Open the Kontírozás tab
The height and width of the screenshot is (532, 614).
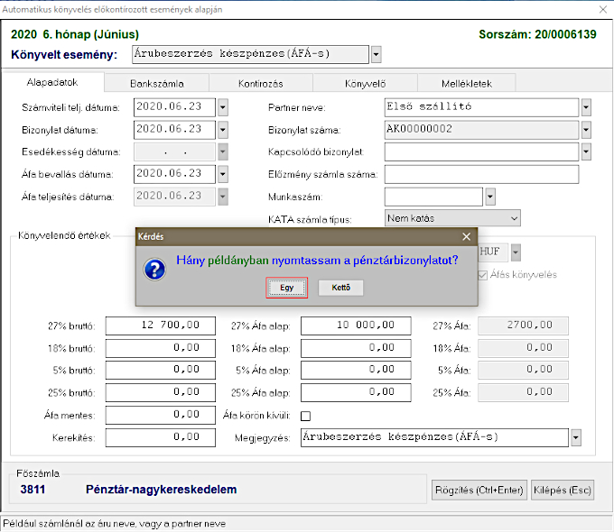click(x=260, y=83)
